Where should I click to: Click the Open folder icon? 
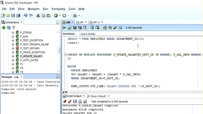(8, 16)
